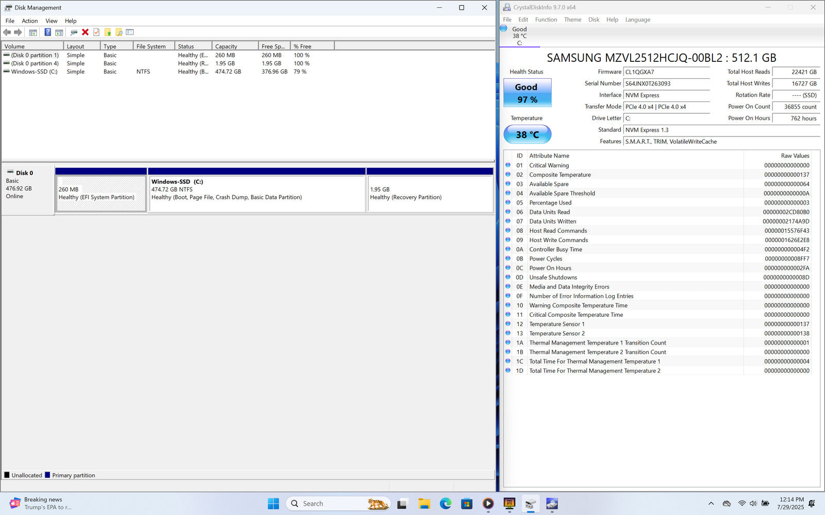Click the settings list icon in toolbar
This screenshot has height=515, width=825.
tap(130, 32)
